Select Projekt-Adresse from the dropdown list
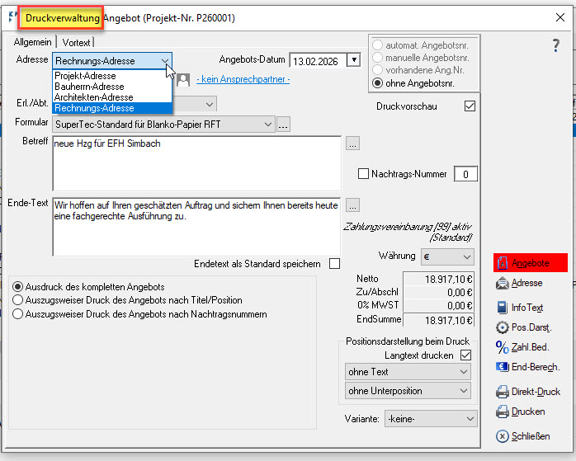 85,76
